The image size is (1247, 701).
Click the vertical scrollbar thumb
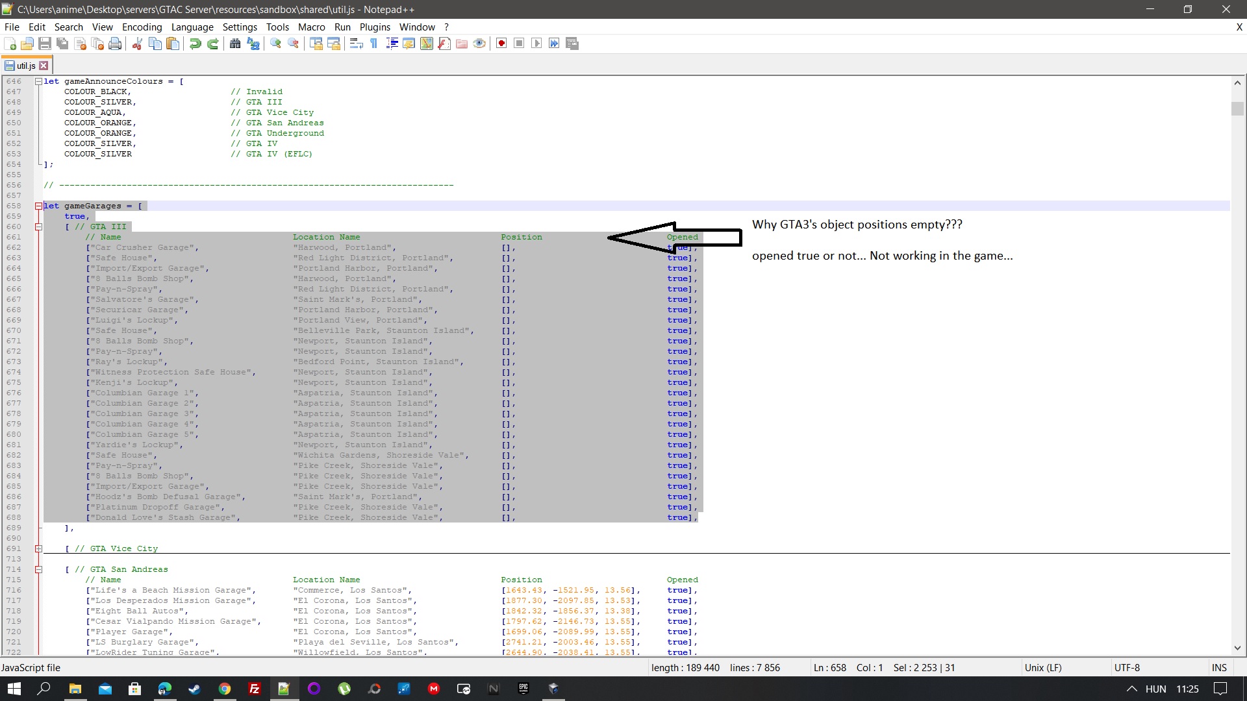pyautogui.click(x=1237, y=108)
